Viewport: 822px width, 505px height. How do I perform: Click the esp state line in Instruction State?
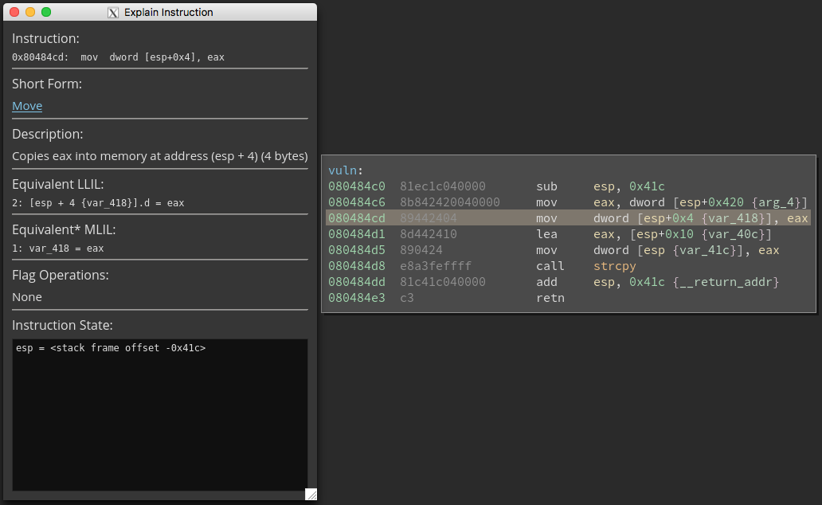point(111,347)
